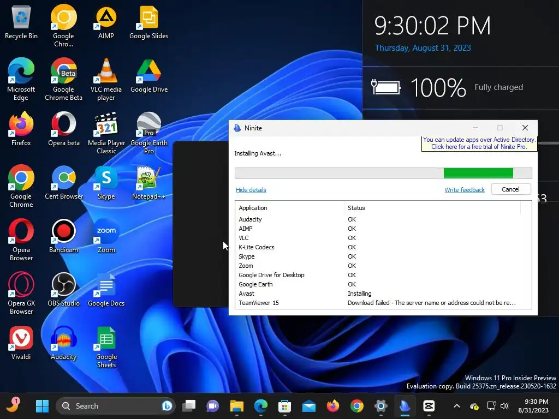This screenshot has width=559, height=419.
Task: Select the TeamViewer 15 row
Action: 383,303
